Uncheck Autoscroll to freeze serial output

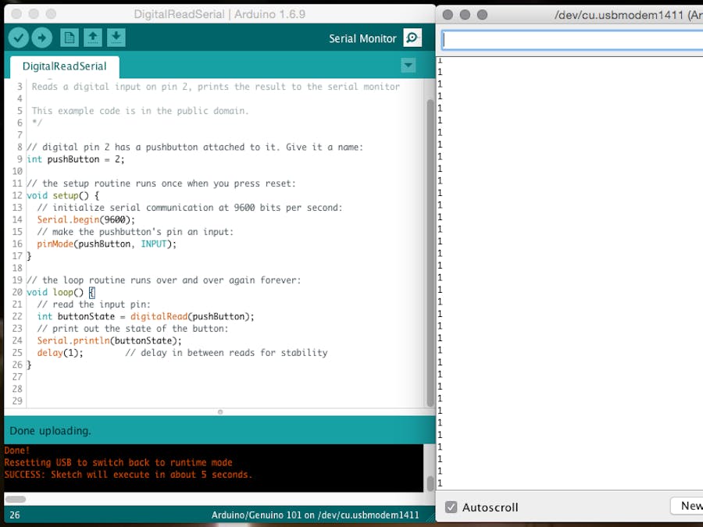click(451, 507)
